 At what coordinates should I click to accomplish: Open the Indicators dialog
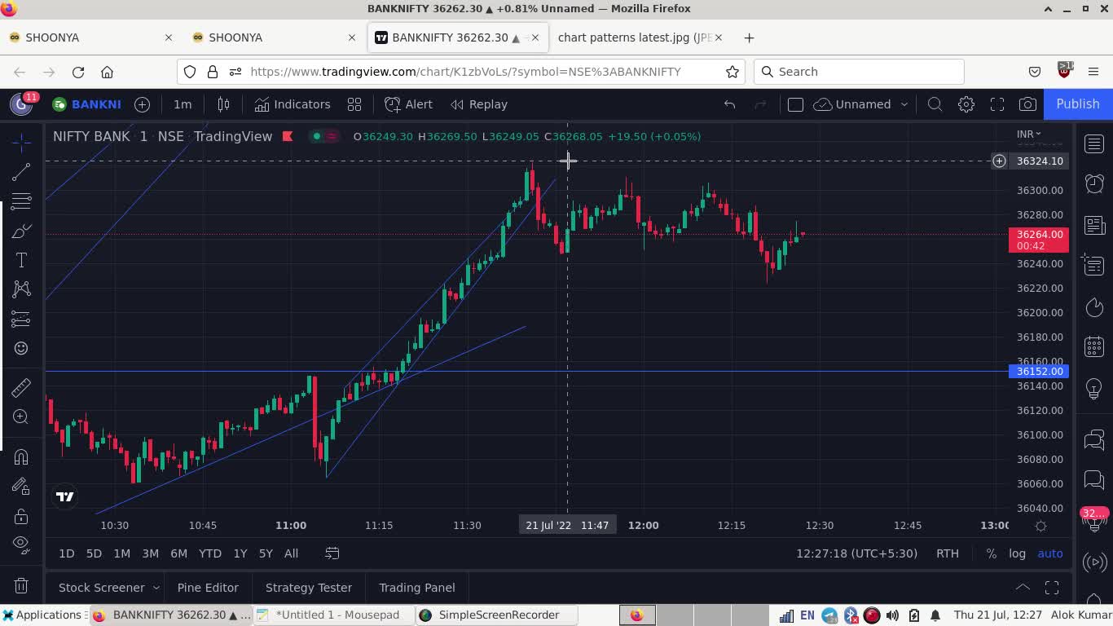coord(293,104)
